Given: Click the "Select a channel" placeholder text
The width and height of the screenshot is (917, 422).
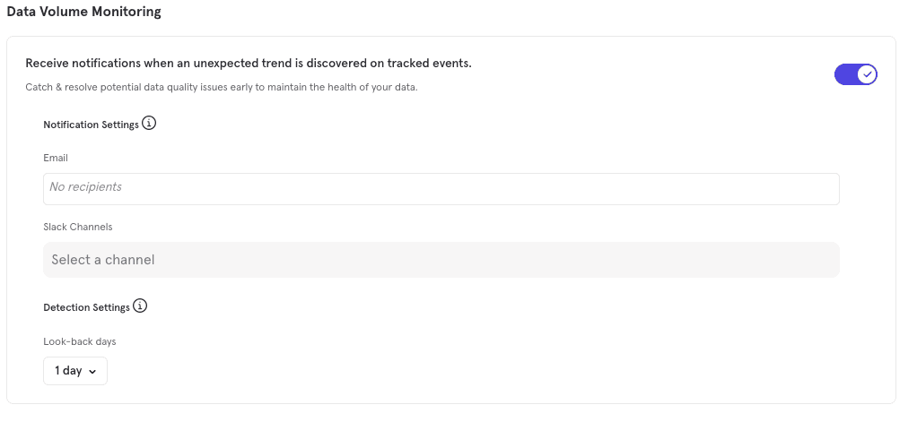Looking at the screenshot, I should [x=103, y=260].
